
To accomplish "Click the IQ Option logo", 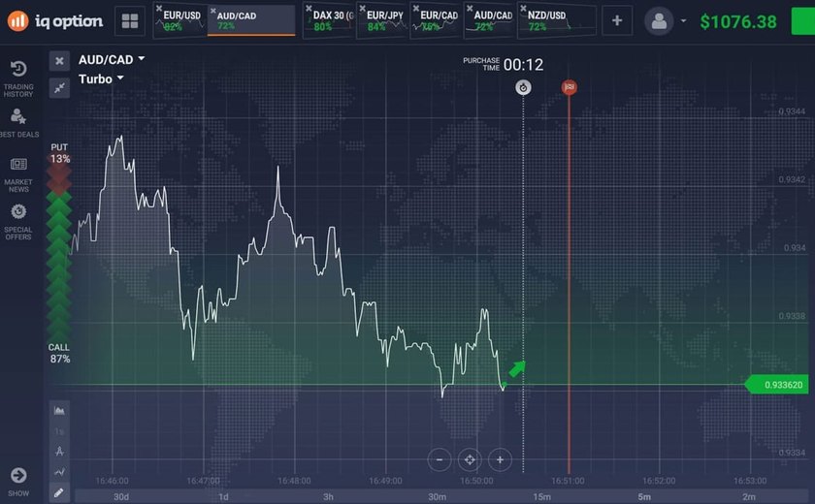I will [x=55, y=21].
